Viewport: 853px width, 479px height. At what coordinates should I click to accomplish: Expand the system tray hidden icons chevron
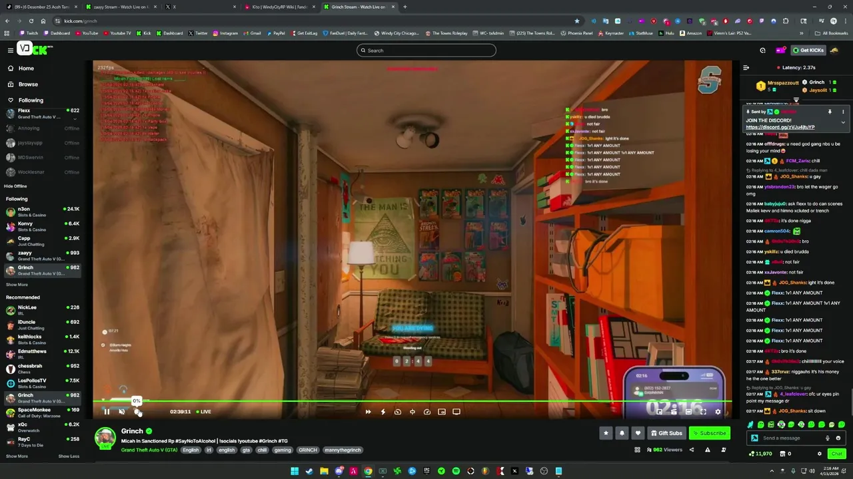click(x=772, y=471)
